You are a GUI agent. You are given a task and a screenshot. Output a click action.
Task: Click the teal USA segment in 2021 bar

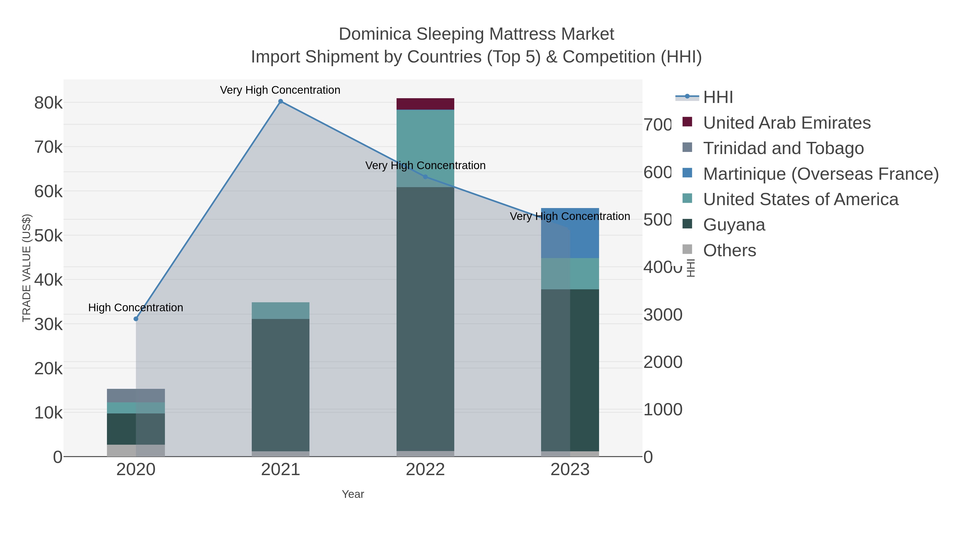coord(280,311)
